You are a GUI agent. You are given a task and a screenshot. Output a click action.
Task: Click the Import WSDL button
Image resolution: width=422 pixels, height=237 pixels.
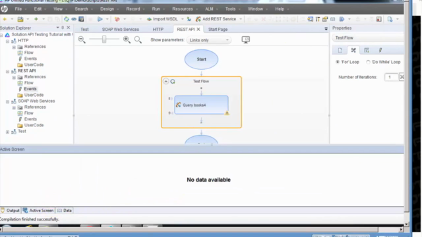pyautogui.click(x=162, y=19)
